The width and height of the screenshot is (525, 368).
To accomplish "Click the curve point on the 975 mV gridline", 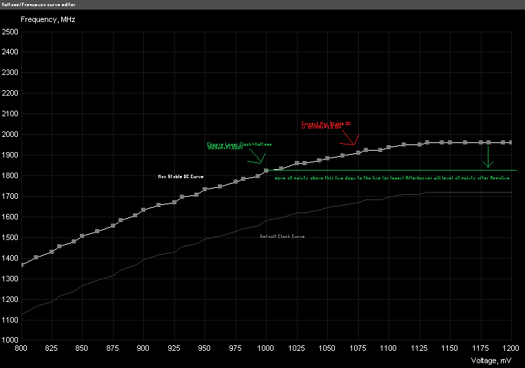I will pos(236,182).
